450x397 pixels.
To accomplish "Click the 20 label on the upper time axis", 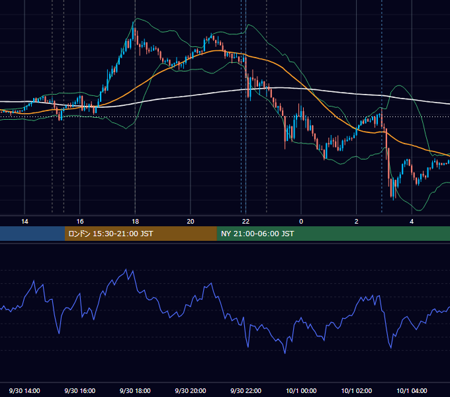I will click(191, 222).
